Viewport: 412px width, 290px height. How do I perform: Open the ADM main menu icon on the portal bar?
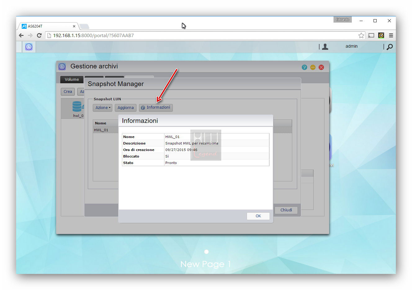pyautogui.click(x=29, y=47)
